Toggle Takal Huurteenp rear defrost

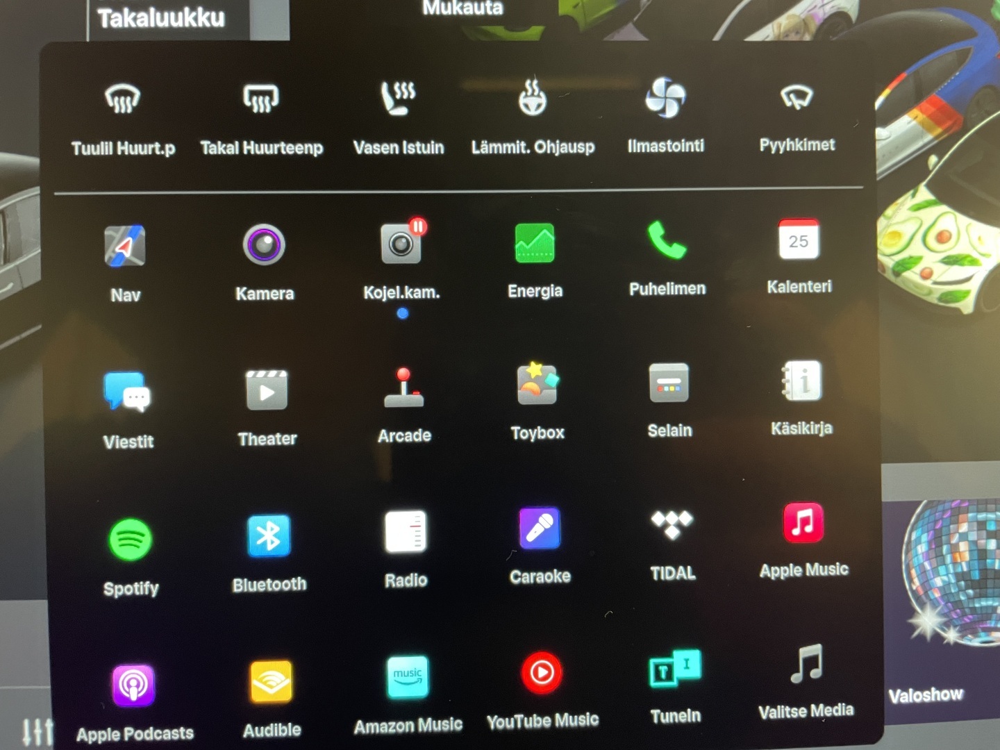(x=261, y=99)
